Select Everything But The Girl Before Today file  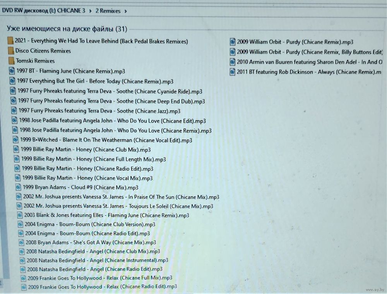[95, 81]
